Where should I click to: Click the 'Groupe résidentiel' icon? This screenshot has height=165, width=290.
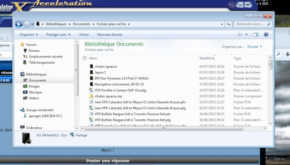(23, 110)
